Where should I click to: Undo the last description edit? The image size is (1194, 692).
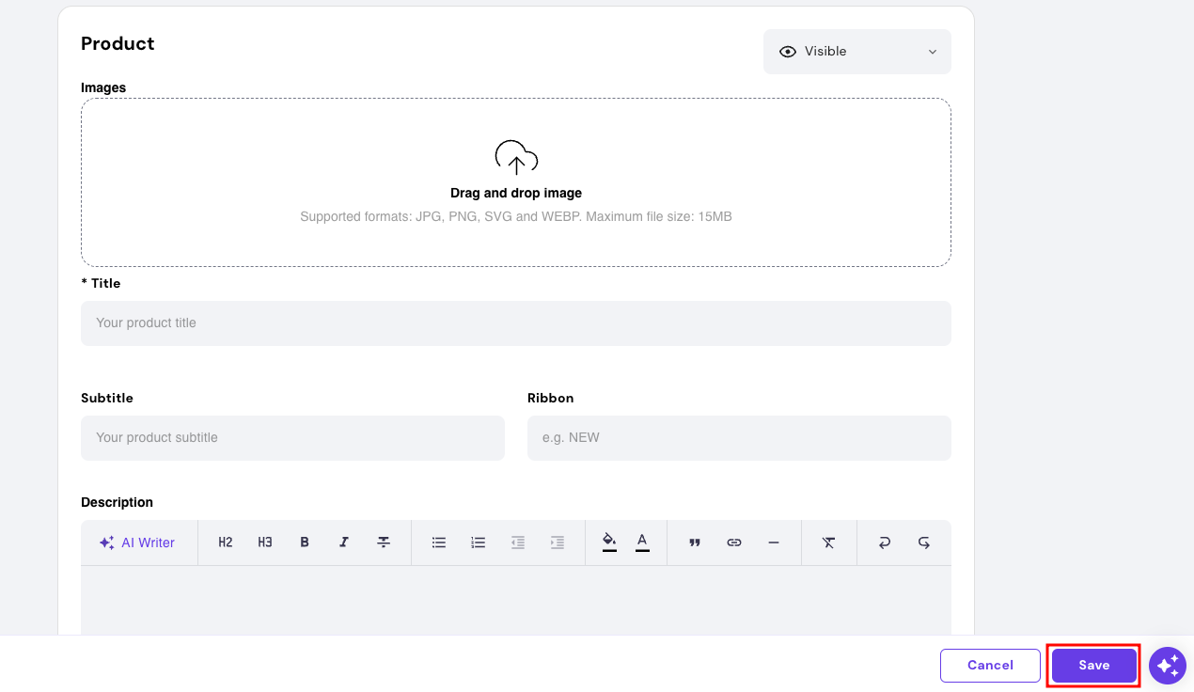click(x=884, y=543)
